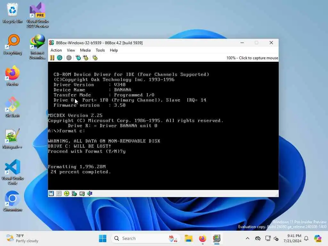Image resolution: width=328 pixels, height=246 pixels.
Task: Open Copilot preview from the taskbar
Action: [x=318, y=238]
